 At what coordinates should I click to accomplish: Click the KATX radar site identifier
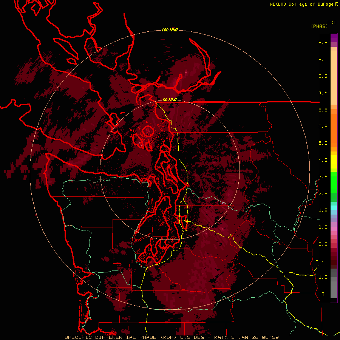click(221, 337)
